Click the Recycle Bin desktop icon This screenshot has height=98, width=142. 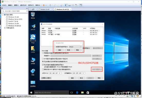(x=33, y=15)
